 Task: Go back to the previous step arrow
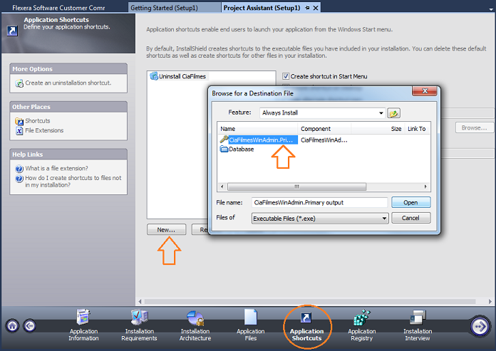(30, 326)
